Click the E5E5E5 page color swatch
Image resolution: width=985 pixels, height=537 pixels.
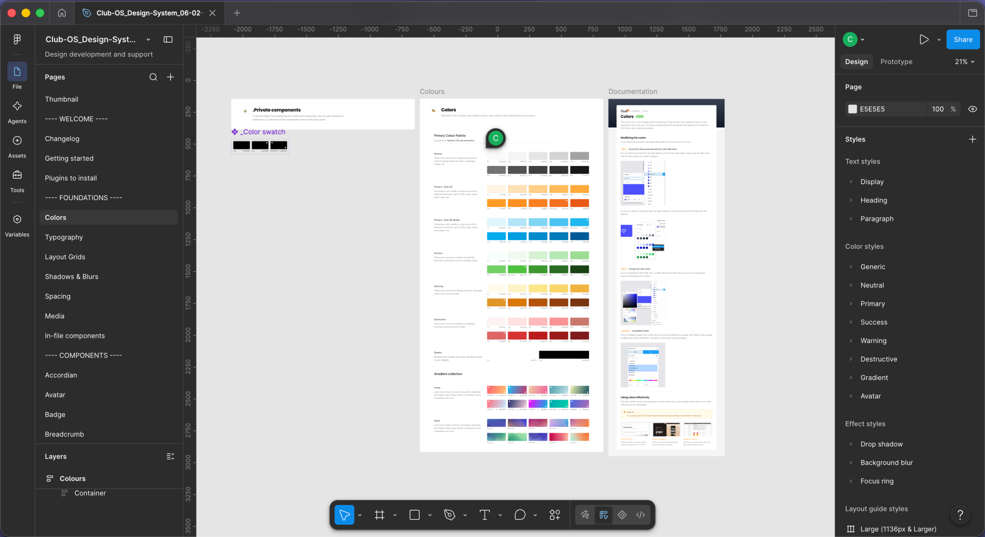(853, 109)
